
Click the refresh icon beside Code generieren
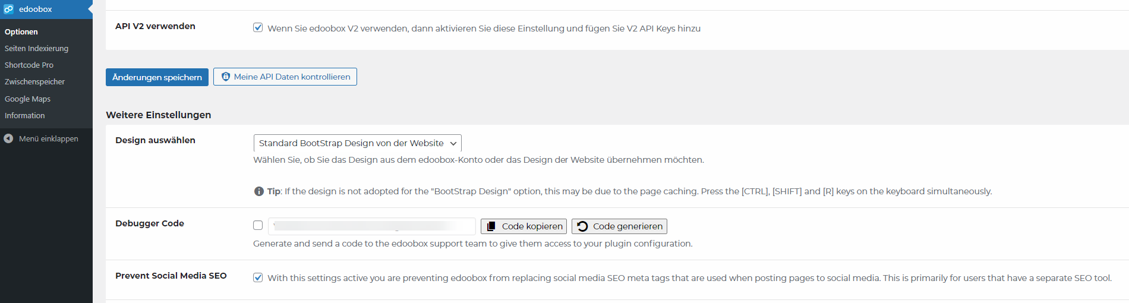[582, 226]
